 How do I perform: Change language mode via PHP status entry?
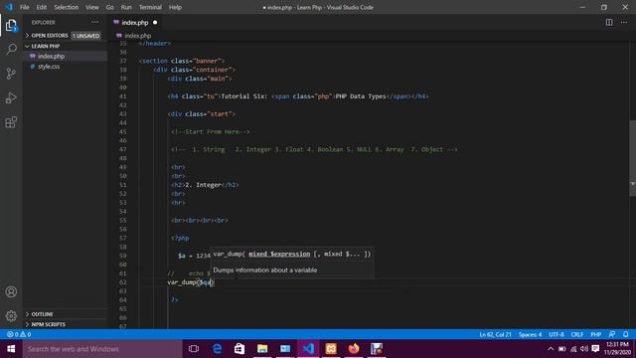point(596,334)
